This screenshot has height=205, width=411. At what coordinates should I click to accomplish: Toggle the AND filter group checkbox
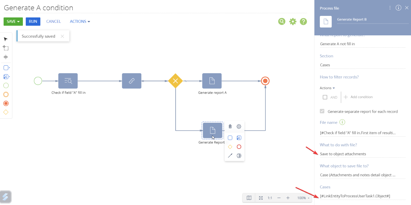325,97
